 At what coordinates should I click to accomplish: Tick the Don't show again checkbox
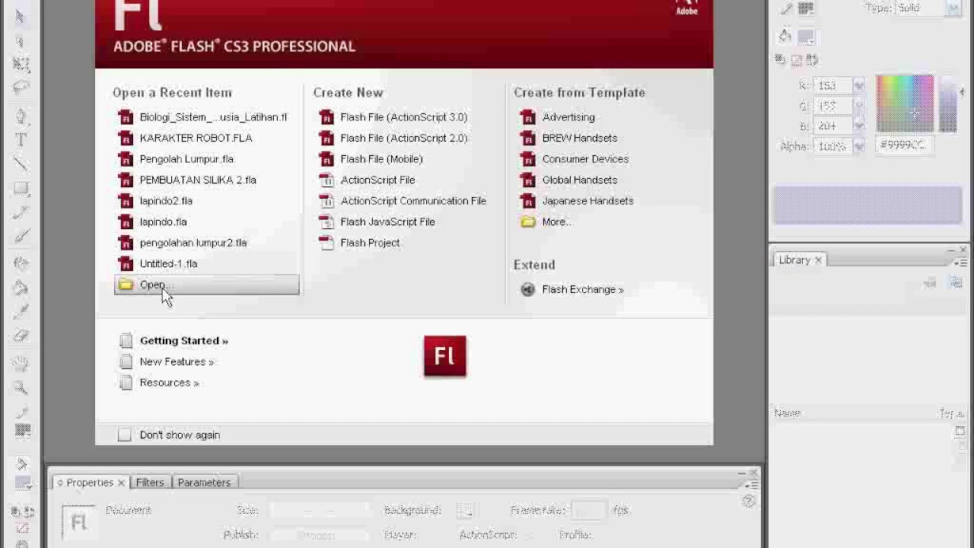pos(125,435)
